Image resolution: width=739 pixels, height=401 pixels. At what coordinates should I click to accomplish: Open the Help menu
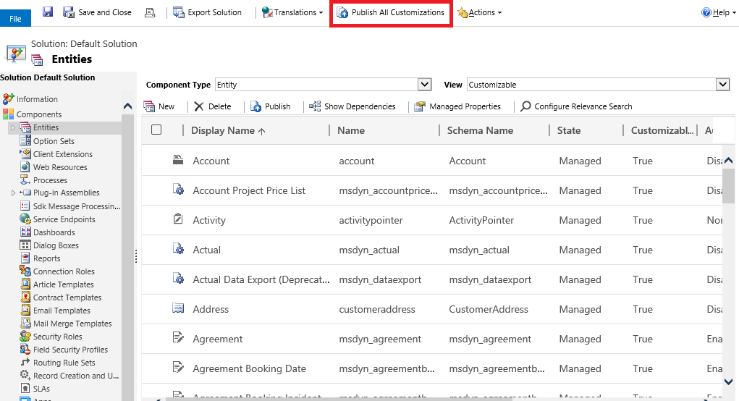point(718,12)
